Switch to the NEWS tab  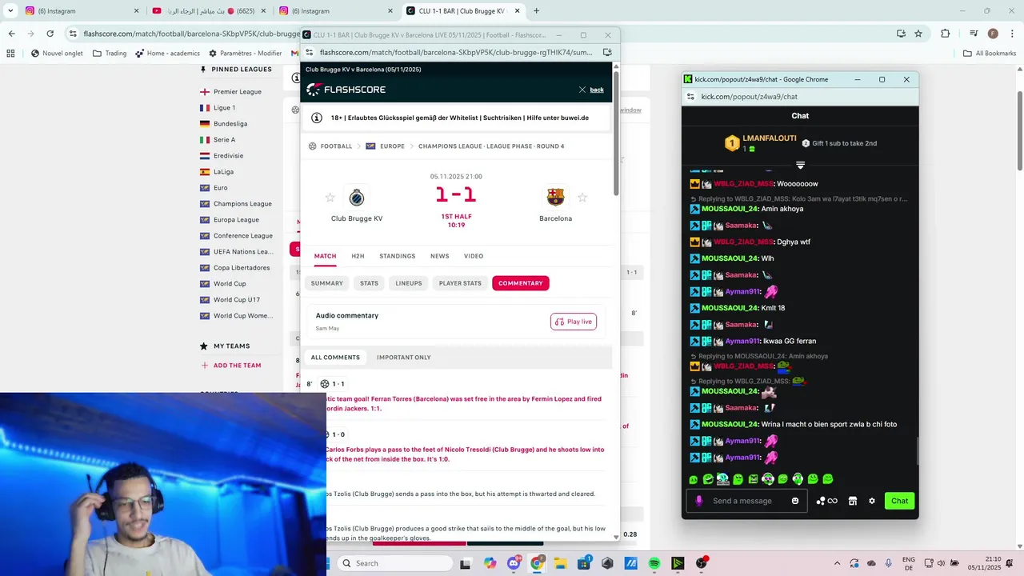point(439,256)
